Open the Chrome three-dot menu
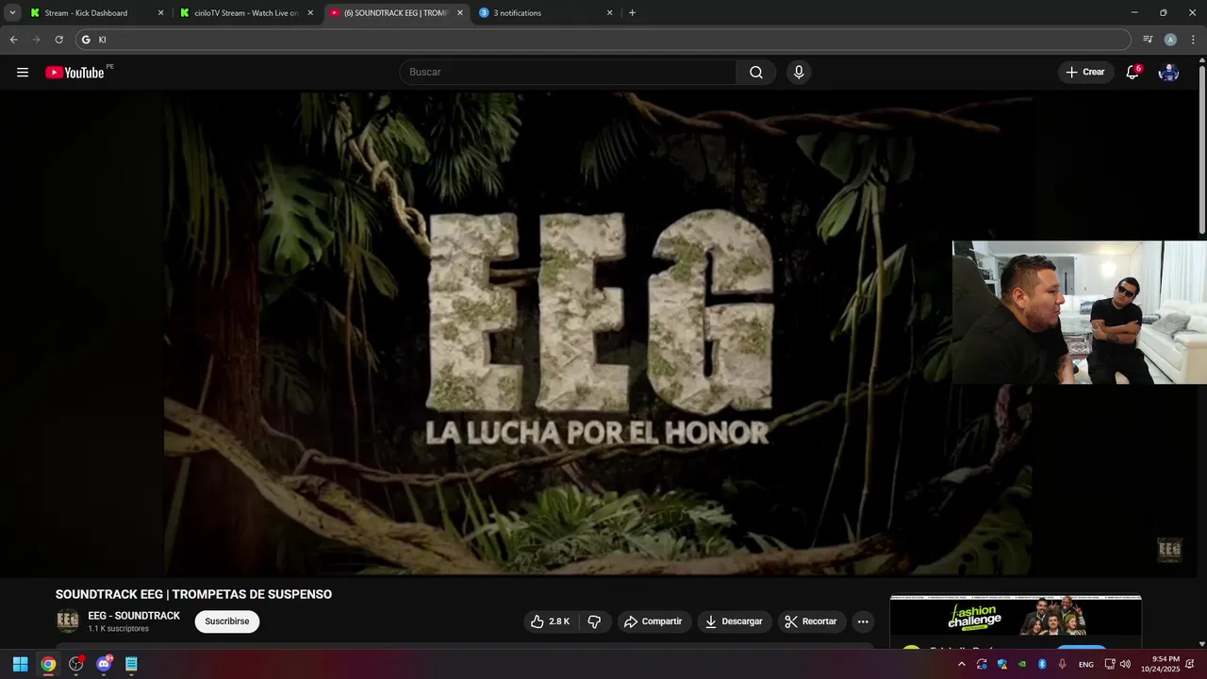This screenshot has width=1207, height=679. point(1193,40)
